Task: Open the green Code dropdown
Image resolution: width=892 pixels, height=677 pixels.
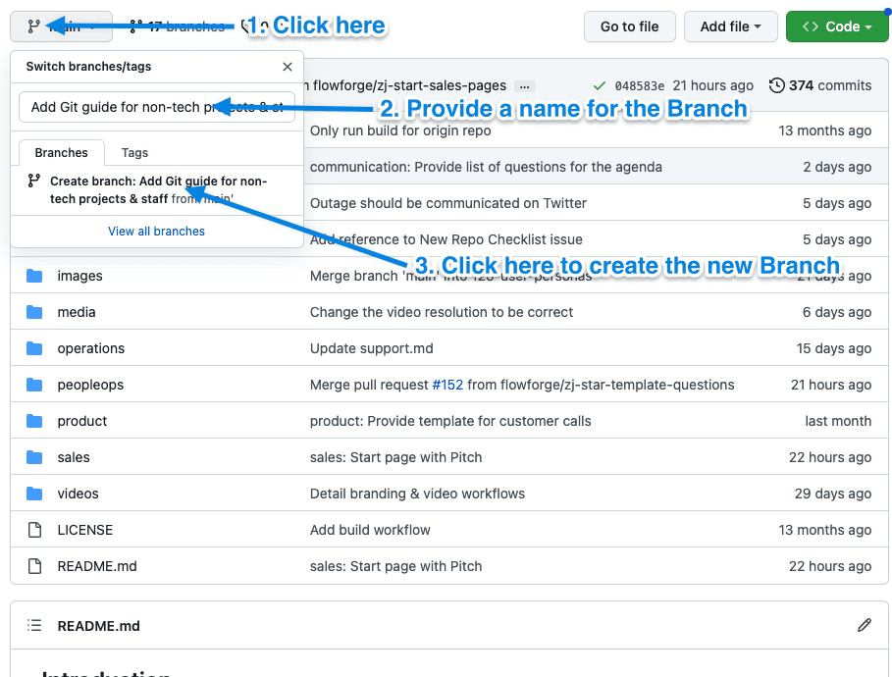Action: (x=837, y=26)
